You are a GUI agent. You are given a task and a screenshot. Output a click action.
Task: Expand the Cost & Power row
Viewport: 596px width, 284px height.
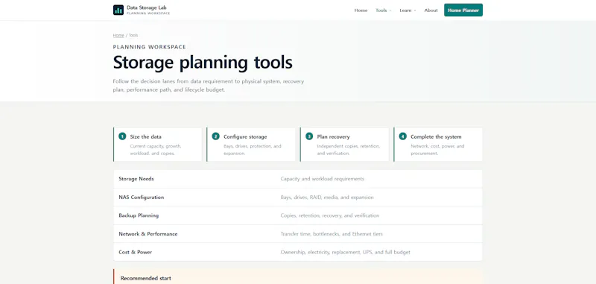[298, 252]
